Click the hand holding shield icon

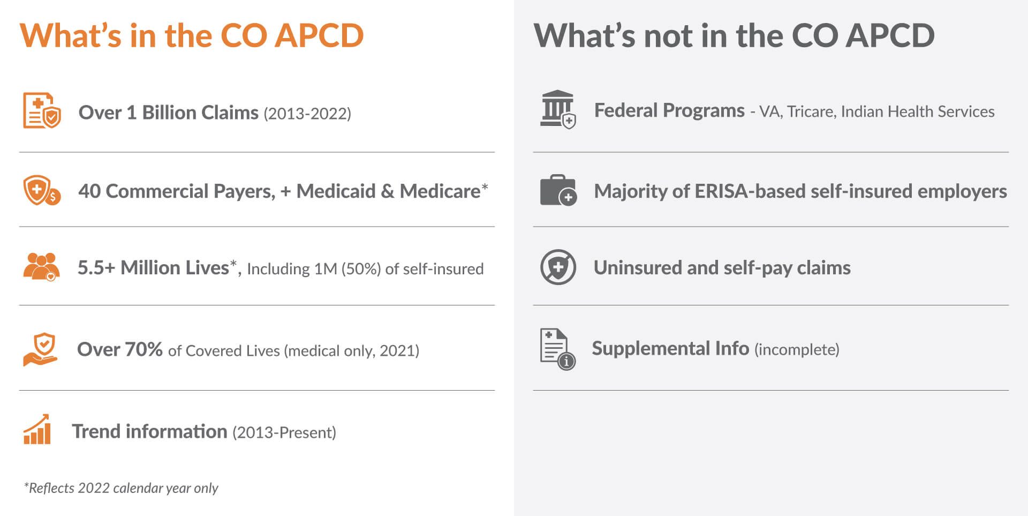[x=41, y=349]
